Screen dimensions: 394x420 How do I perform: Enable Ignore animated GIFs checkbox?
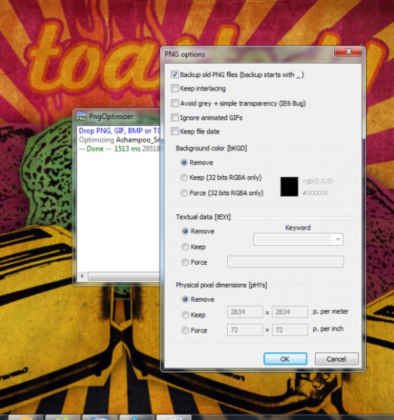175,117
